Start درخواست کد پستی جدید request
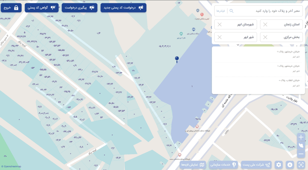The height and width of the screenshot is (170, 308). pos(123,8)
